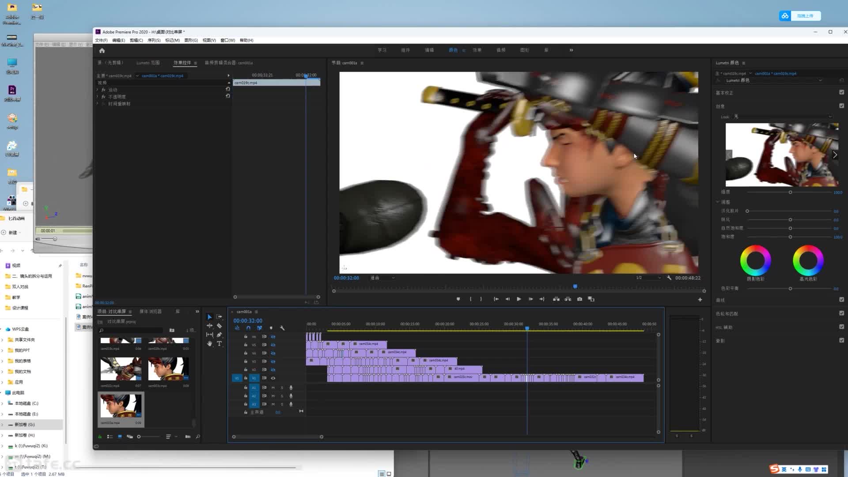Select the Type tool
Image resolution: width=848 pixels, height=477 pixels.
coord(220,344)
